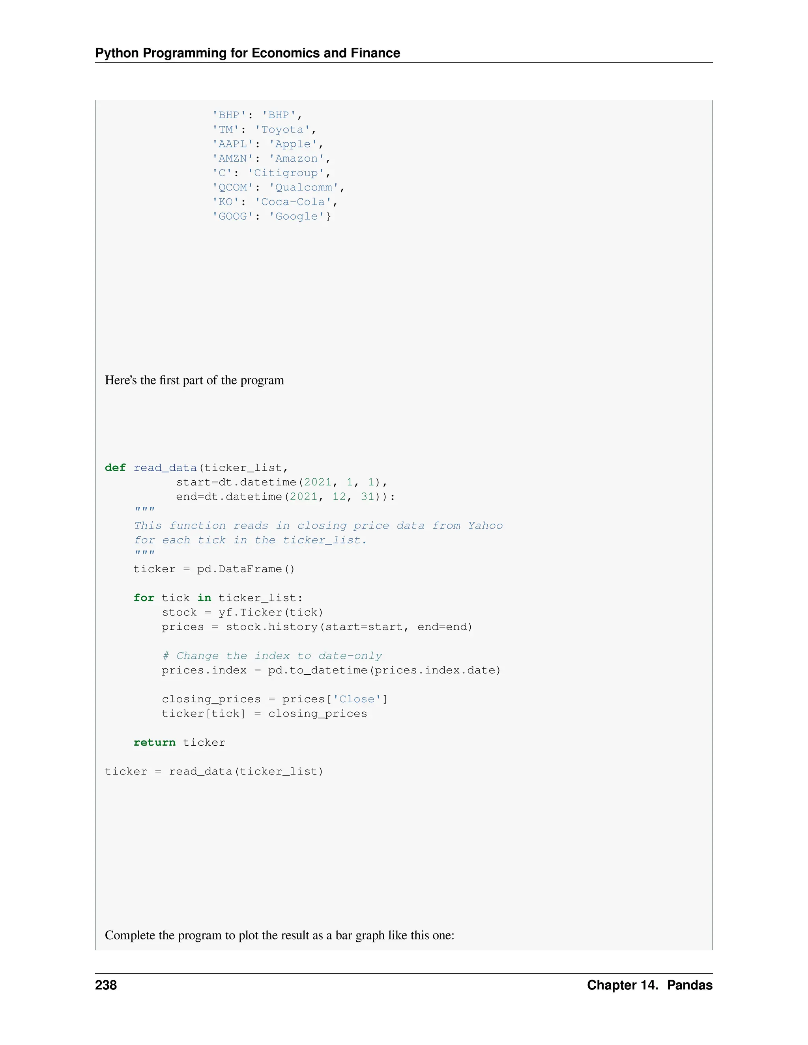Select the dictionary line 'BHP': 'BHP'
Screen dimensions: 808x1045
(257, 115)
